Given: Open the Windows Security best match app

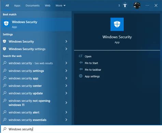Looking at the screenshot, I should (x=36, y=24).
